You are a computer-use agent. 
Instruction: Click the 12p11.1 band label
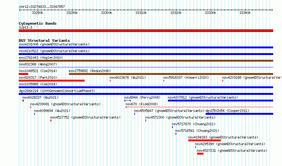[x=26, y=27]
